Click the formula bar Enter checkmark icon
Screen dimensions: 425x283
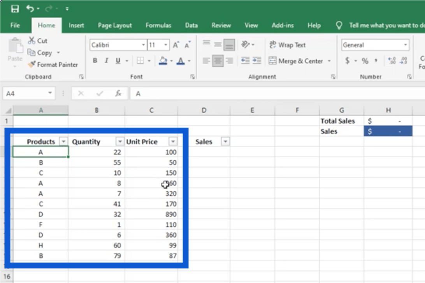(x=100, y=93)
